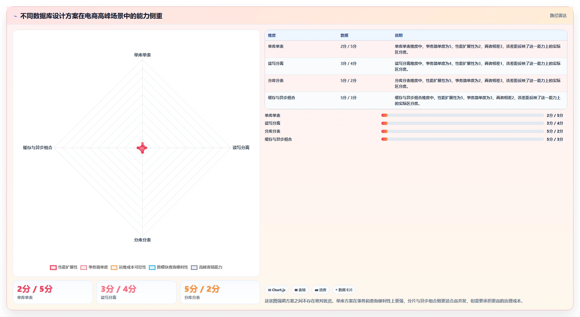Open the 3分 / 4分 读写分离 data card
Screen dimensions: 580x317
[136, 292]
